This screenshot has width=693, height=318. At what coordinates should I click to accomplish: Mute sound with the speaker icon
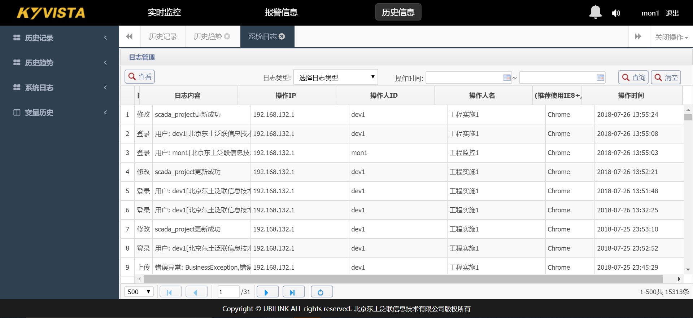[616, 13]
